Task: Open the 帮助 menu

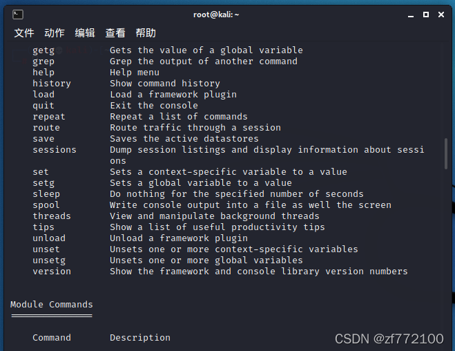Action: click(146, 32)
